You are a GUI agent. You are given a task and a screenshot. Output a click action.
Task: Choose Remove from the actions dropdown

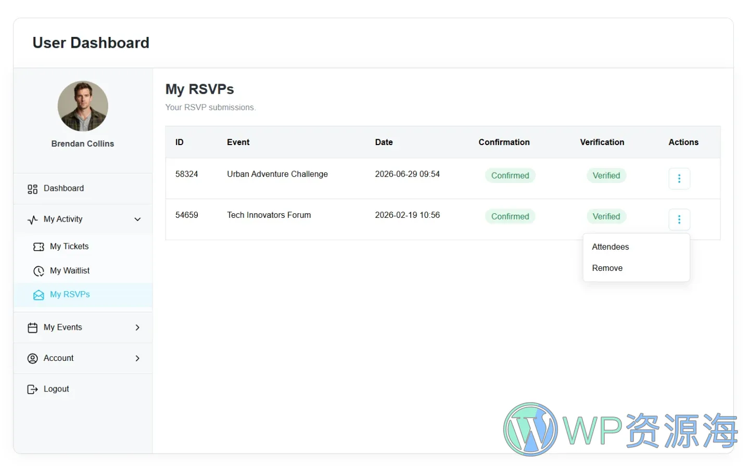607,268
